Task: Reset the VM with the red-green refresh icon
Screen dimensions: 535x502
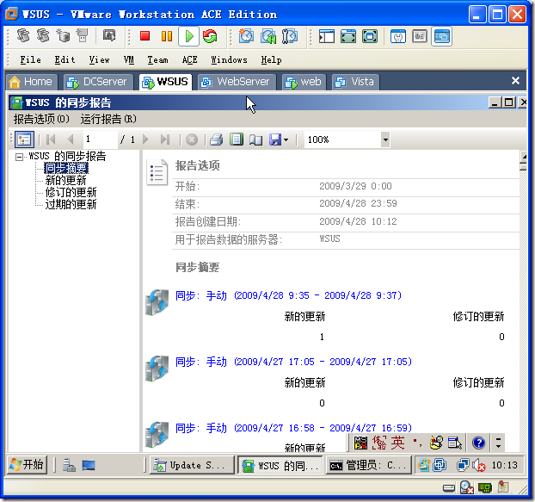Action: click(x=210, y=36)
